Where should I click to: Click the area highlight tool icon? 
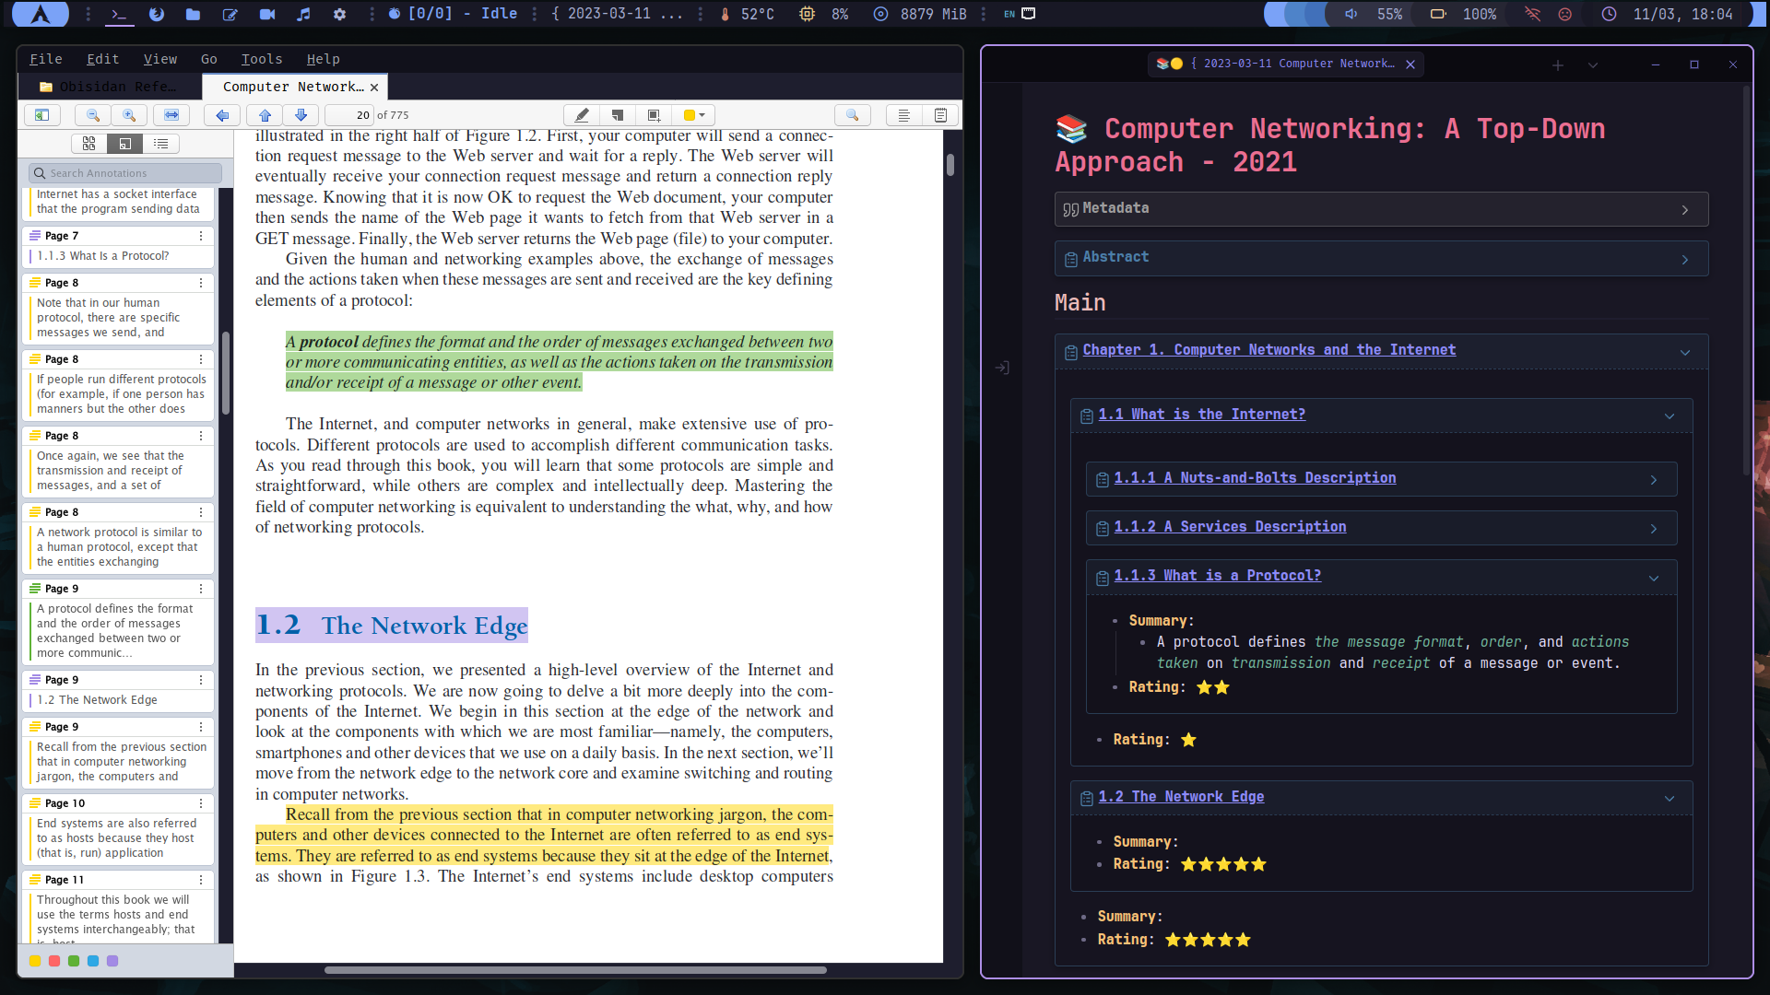point(654,115)
